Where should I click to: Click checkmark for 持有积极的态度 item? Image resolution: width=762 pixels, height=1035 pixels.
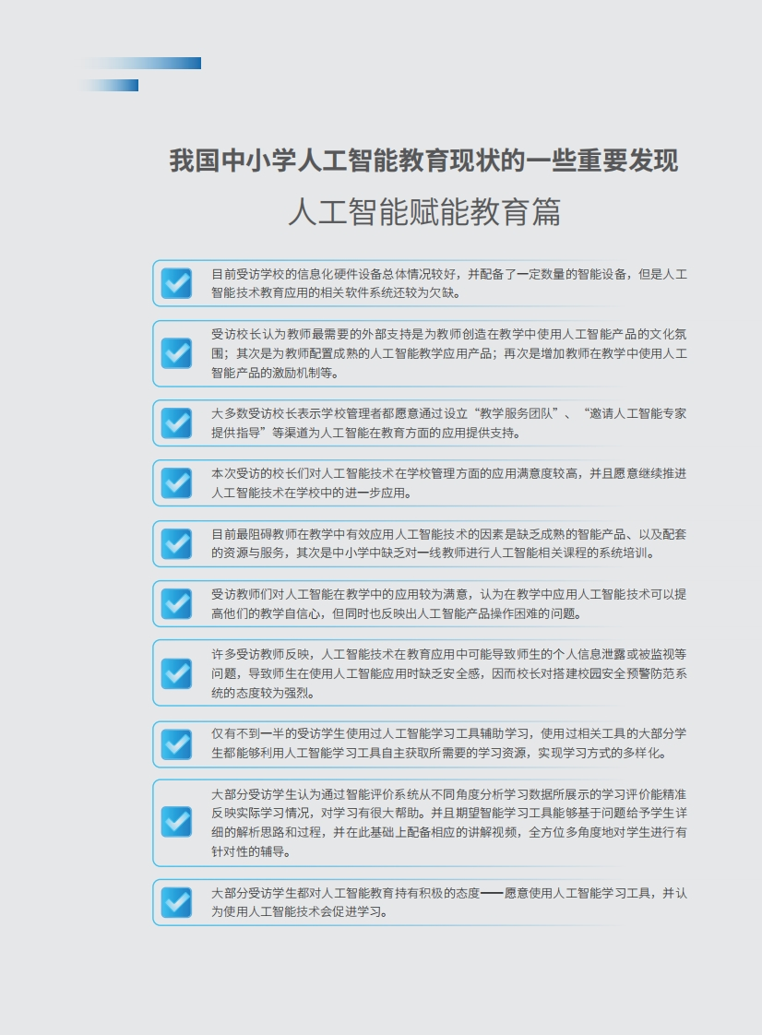tap(176, 902)
